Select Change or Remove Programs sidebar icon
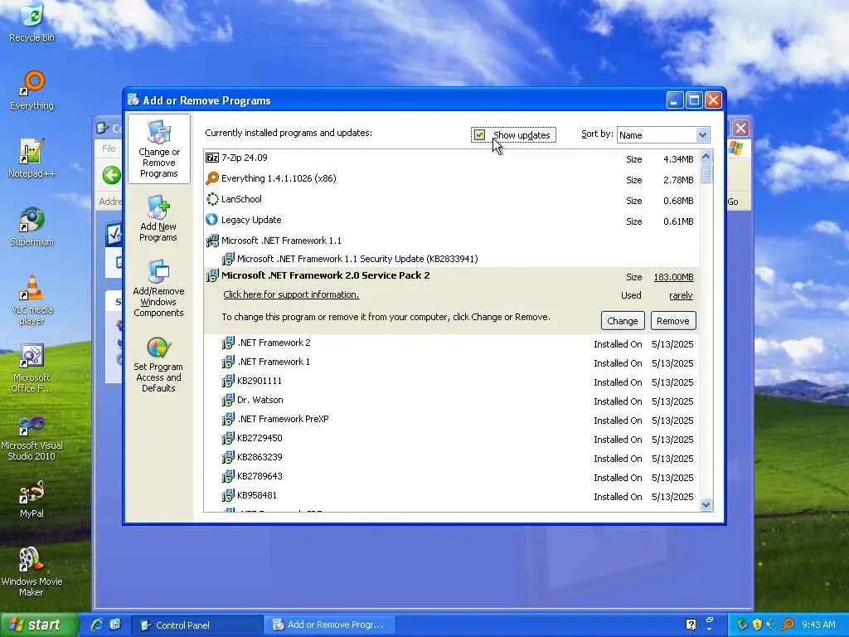The width and height of the screenshot is (849, 637). 158,149
